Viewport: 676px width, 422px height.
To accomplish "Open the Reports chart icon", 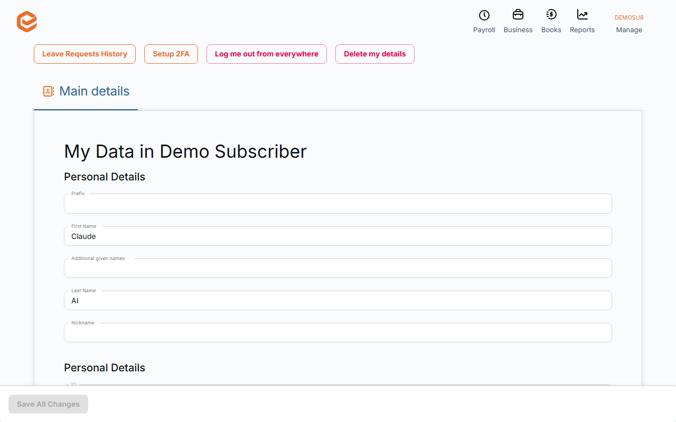I will coord(582,15).
